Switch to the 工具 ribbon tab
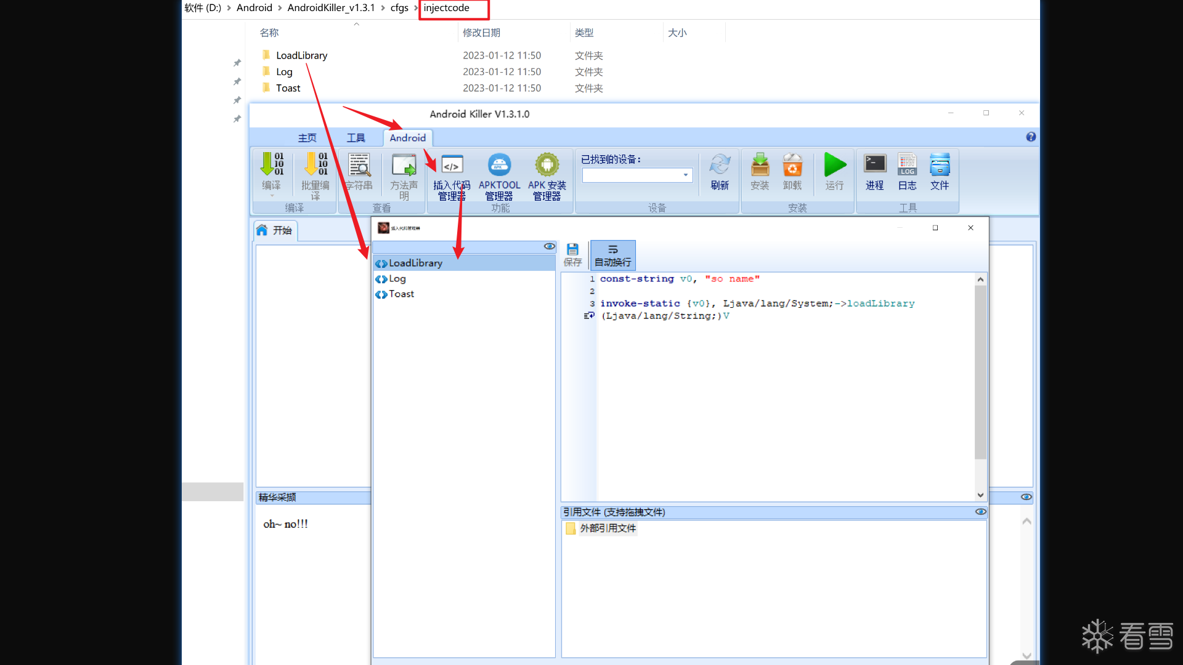The height and width of the screenshot is (665, 1183). coord(356,138)
